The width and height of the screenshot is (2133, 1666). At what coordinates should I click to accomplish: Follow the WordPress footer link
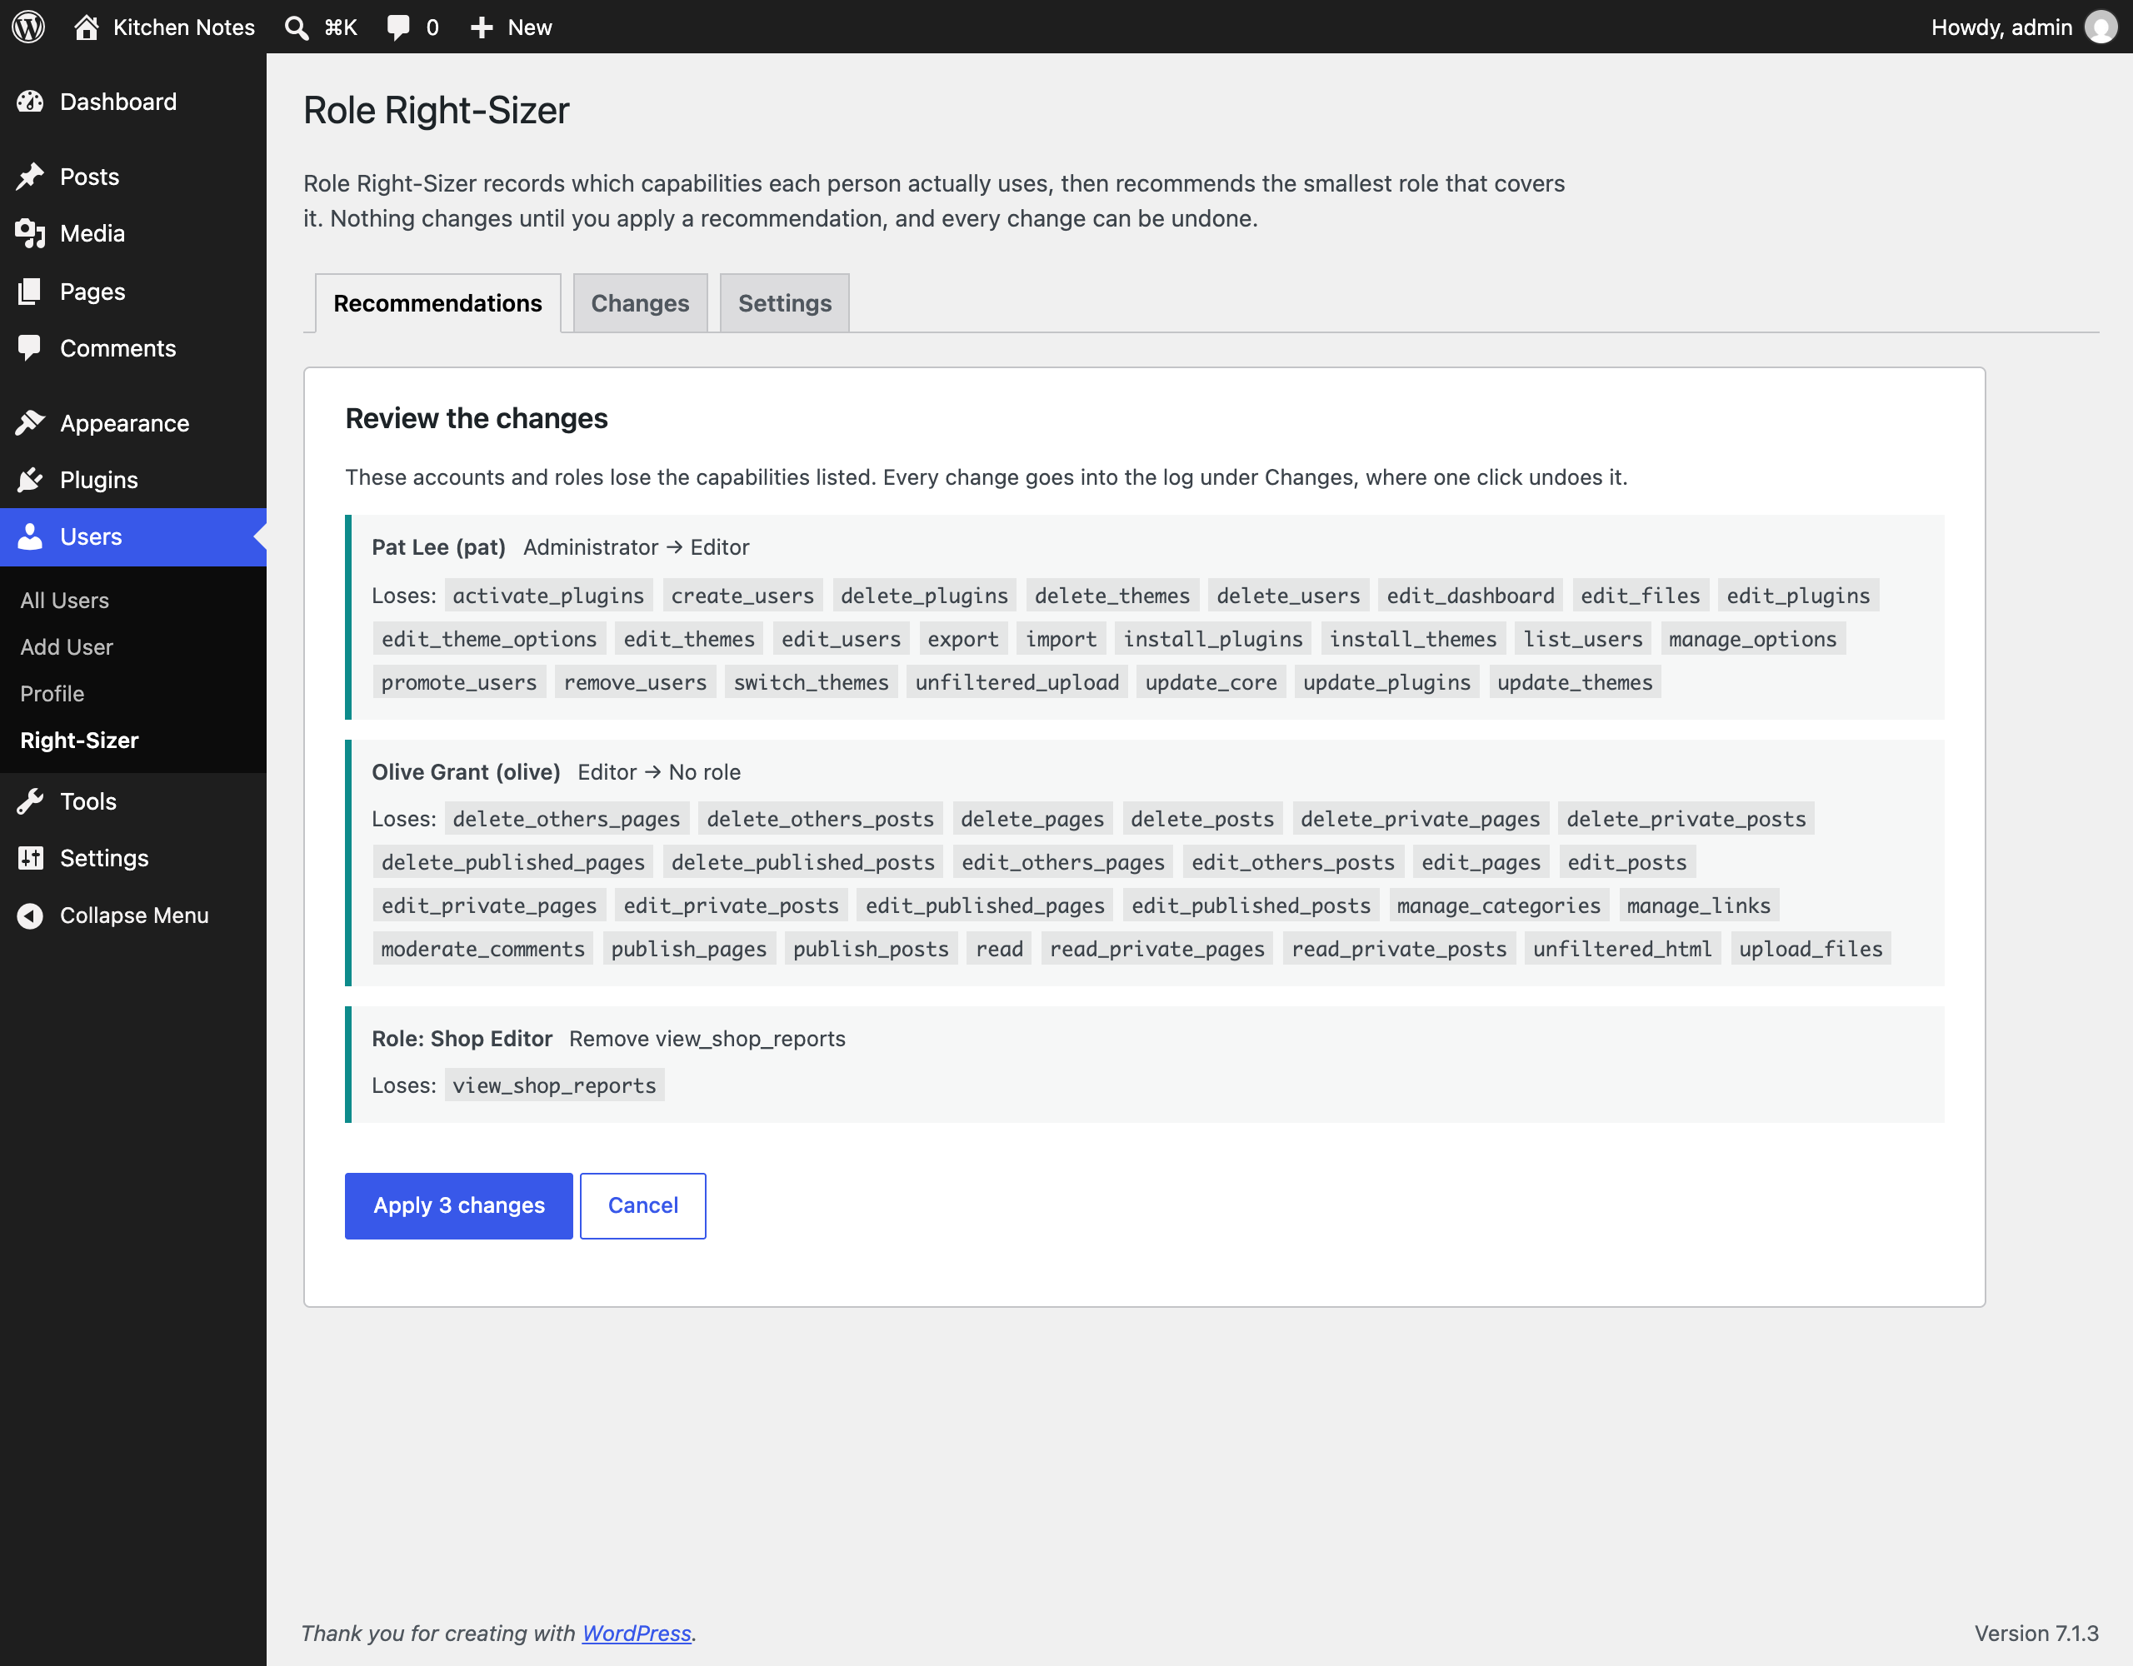pos(637,1634)
